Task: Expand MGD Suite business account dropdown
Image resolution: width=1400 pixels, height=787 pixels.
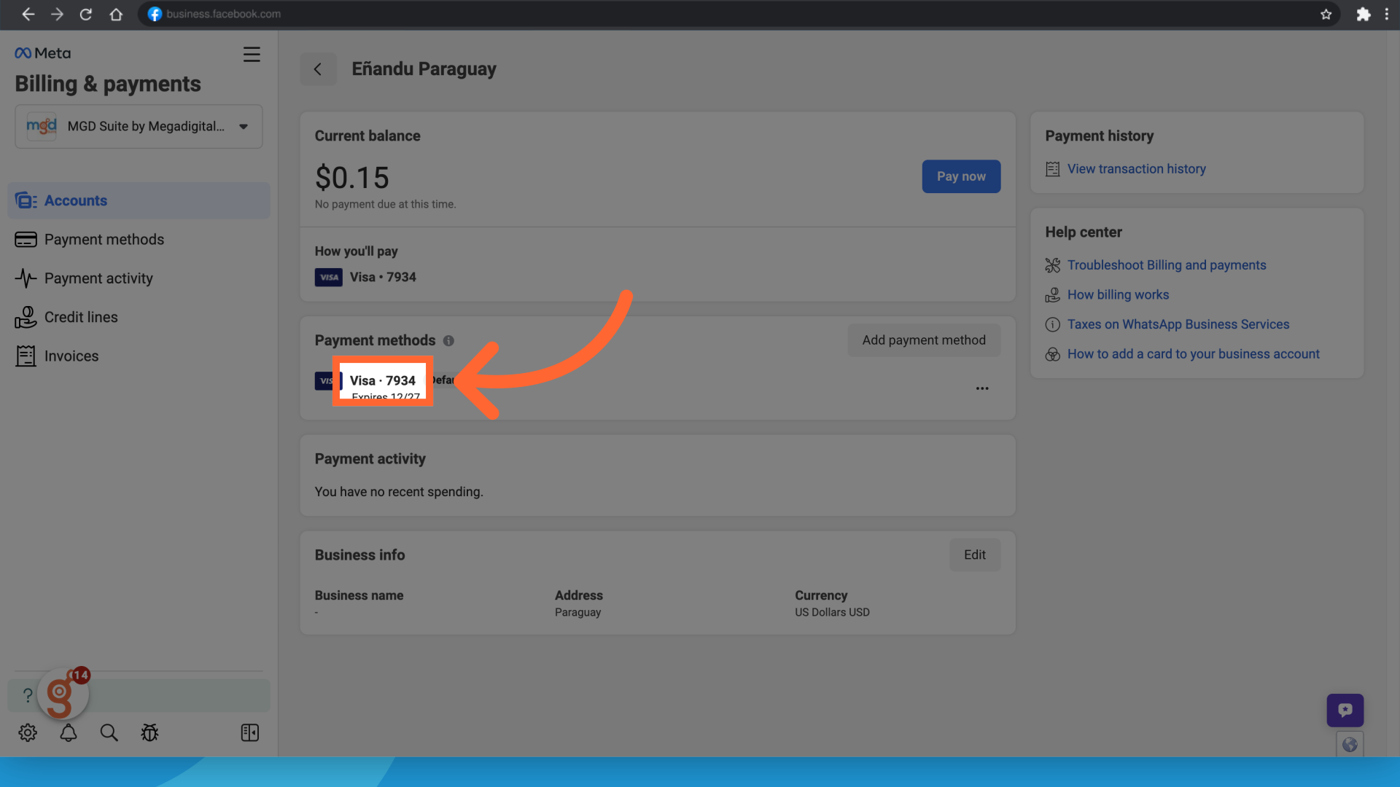Action: pyautogui.click(x=139, y=127)
